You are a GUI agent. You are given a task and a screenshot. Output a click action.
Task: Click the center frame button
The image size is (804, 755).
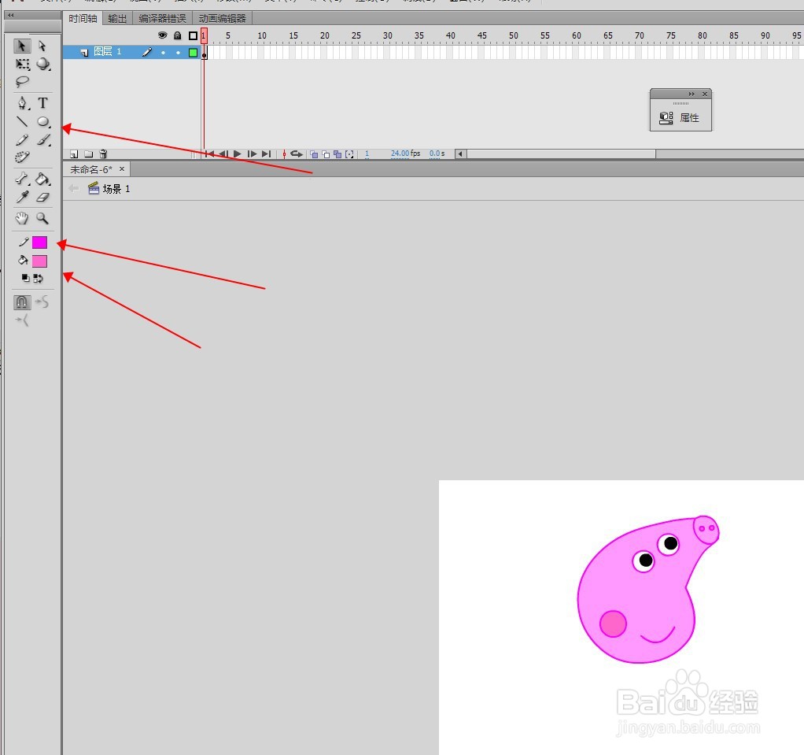coord(284,154)
